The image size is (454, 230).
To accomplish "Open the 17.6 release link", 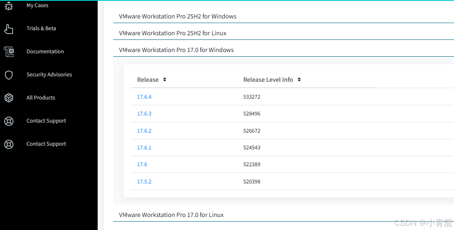I will point(142,165).
